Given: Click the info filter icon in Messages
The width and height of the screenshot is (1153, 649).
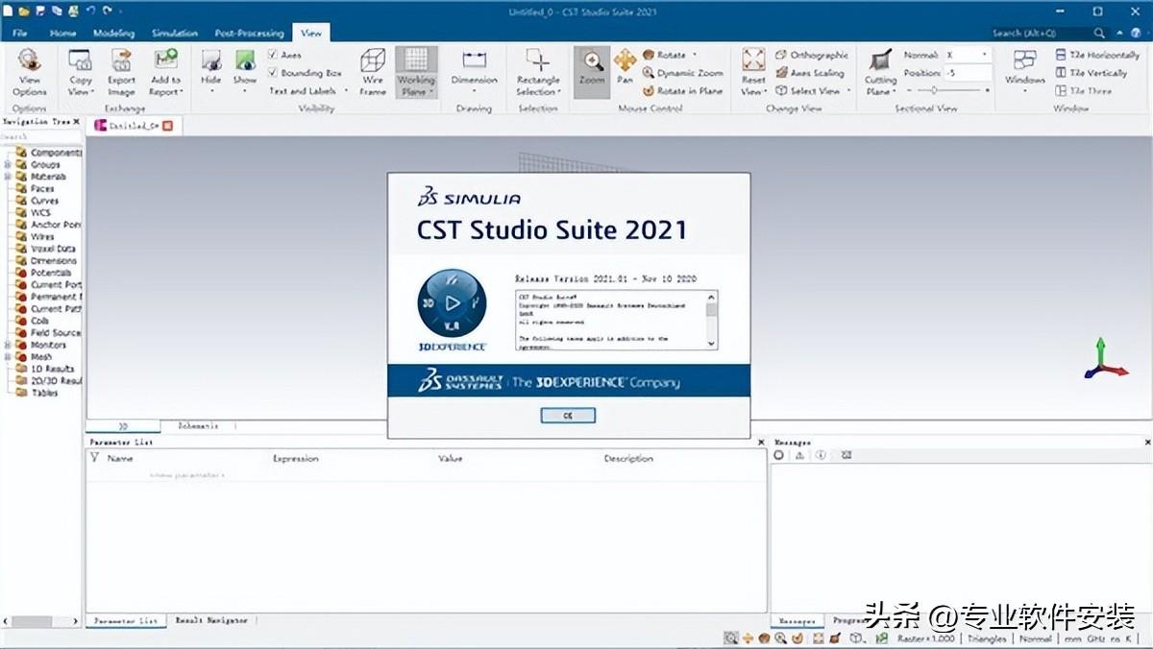Looking at the screenshot, I should [821, 456].
